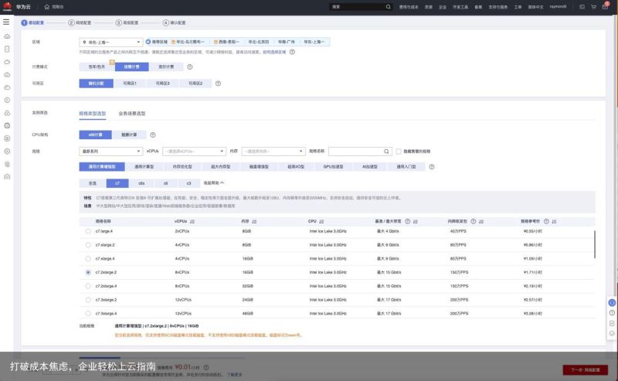Select the AI加速型 spec category tab
618x381 pixels.
(370, 167)
